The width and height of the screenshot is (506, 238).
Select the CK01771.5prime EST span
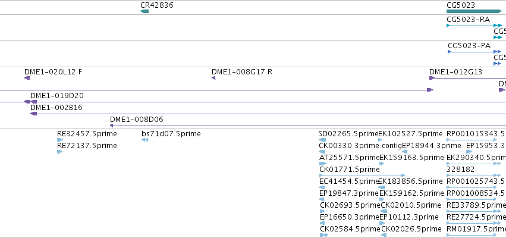[362, 176]
